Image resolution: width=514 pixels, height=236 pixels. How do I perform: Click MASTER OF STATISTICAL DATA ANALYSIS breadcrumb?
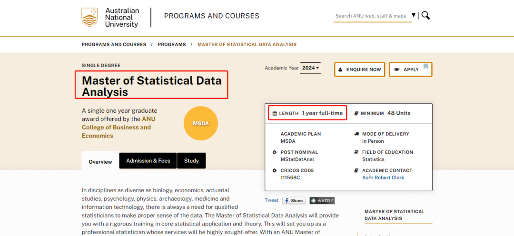[247, 44]
